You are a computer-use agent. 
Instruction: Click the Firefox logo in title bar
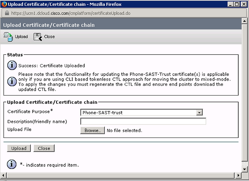pyautogui.click(x=4, y=4)
